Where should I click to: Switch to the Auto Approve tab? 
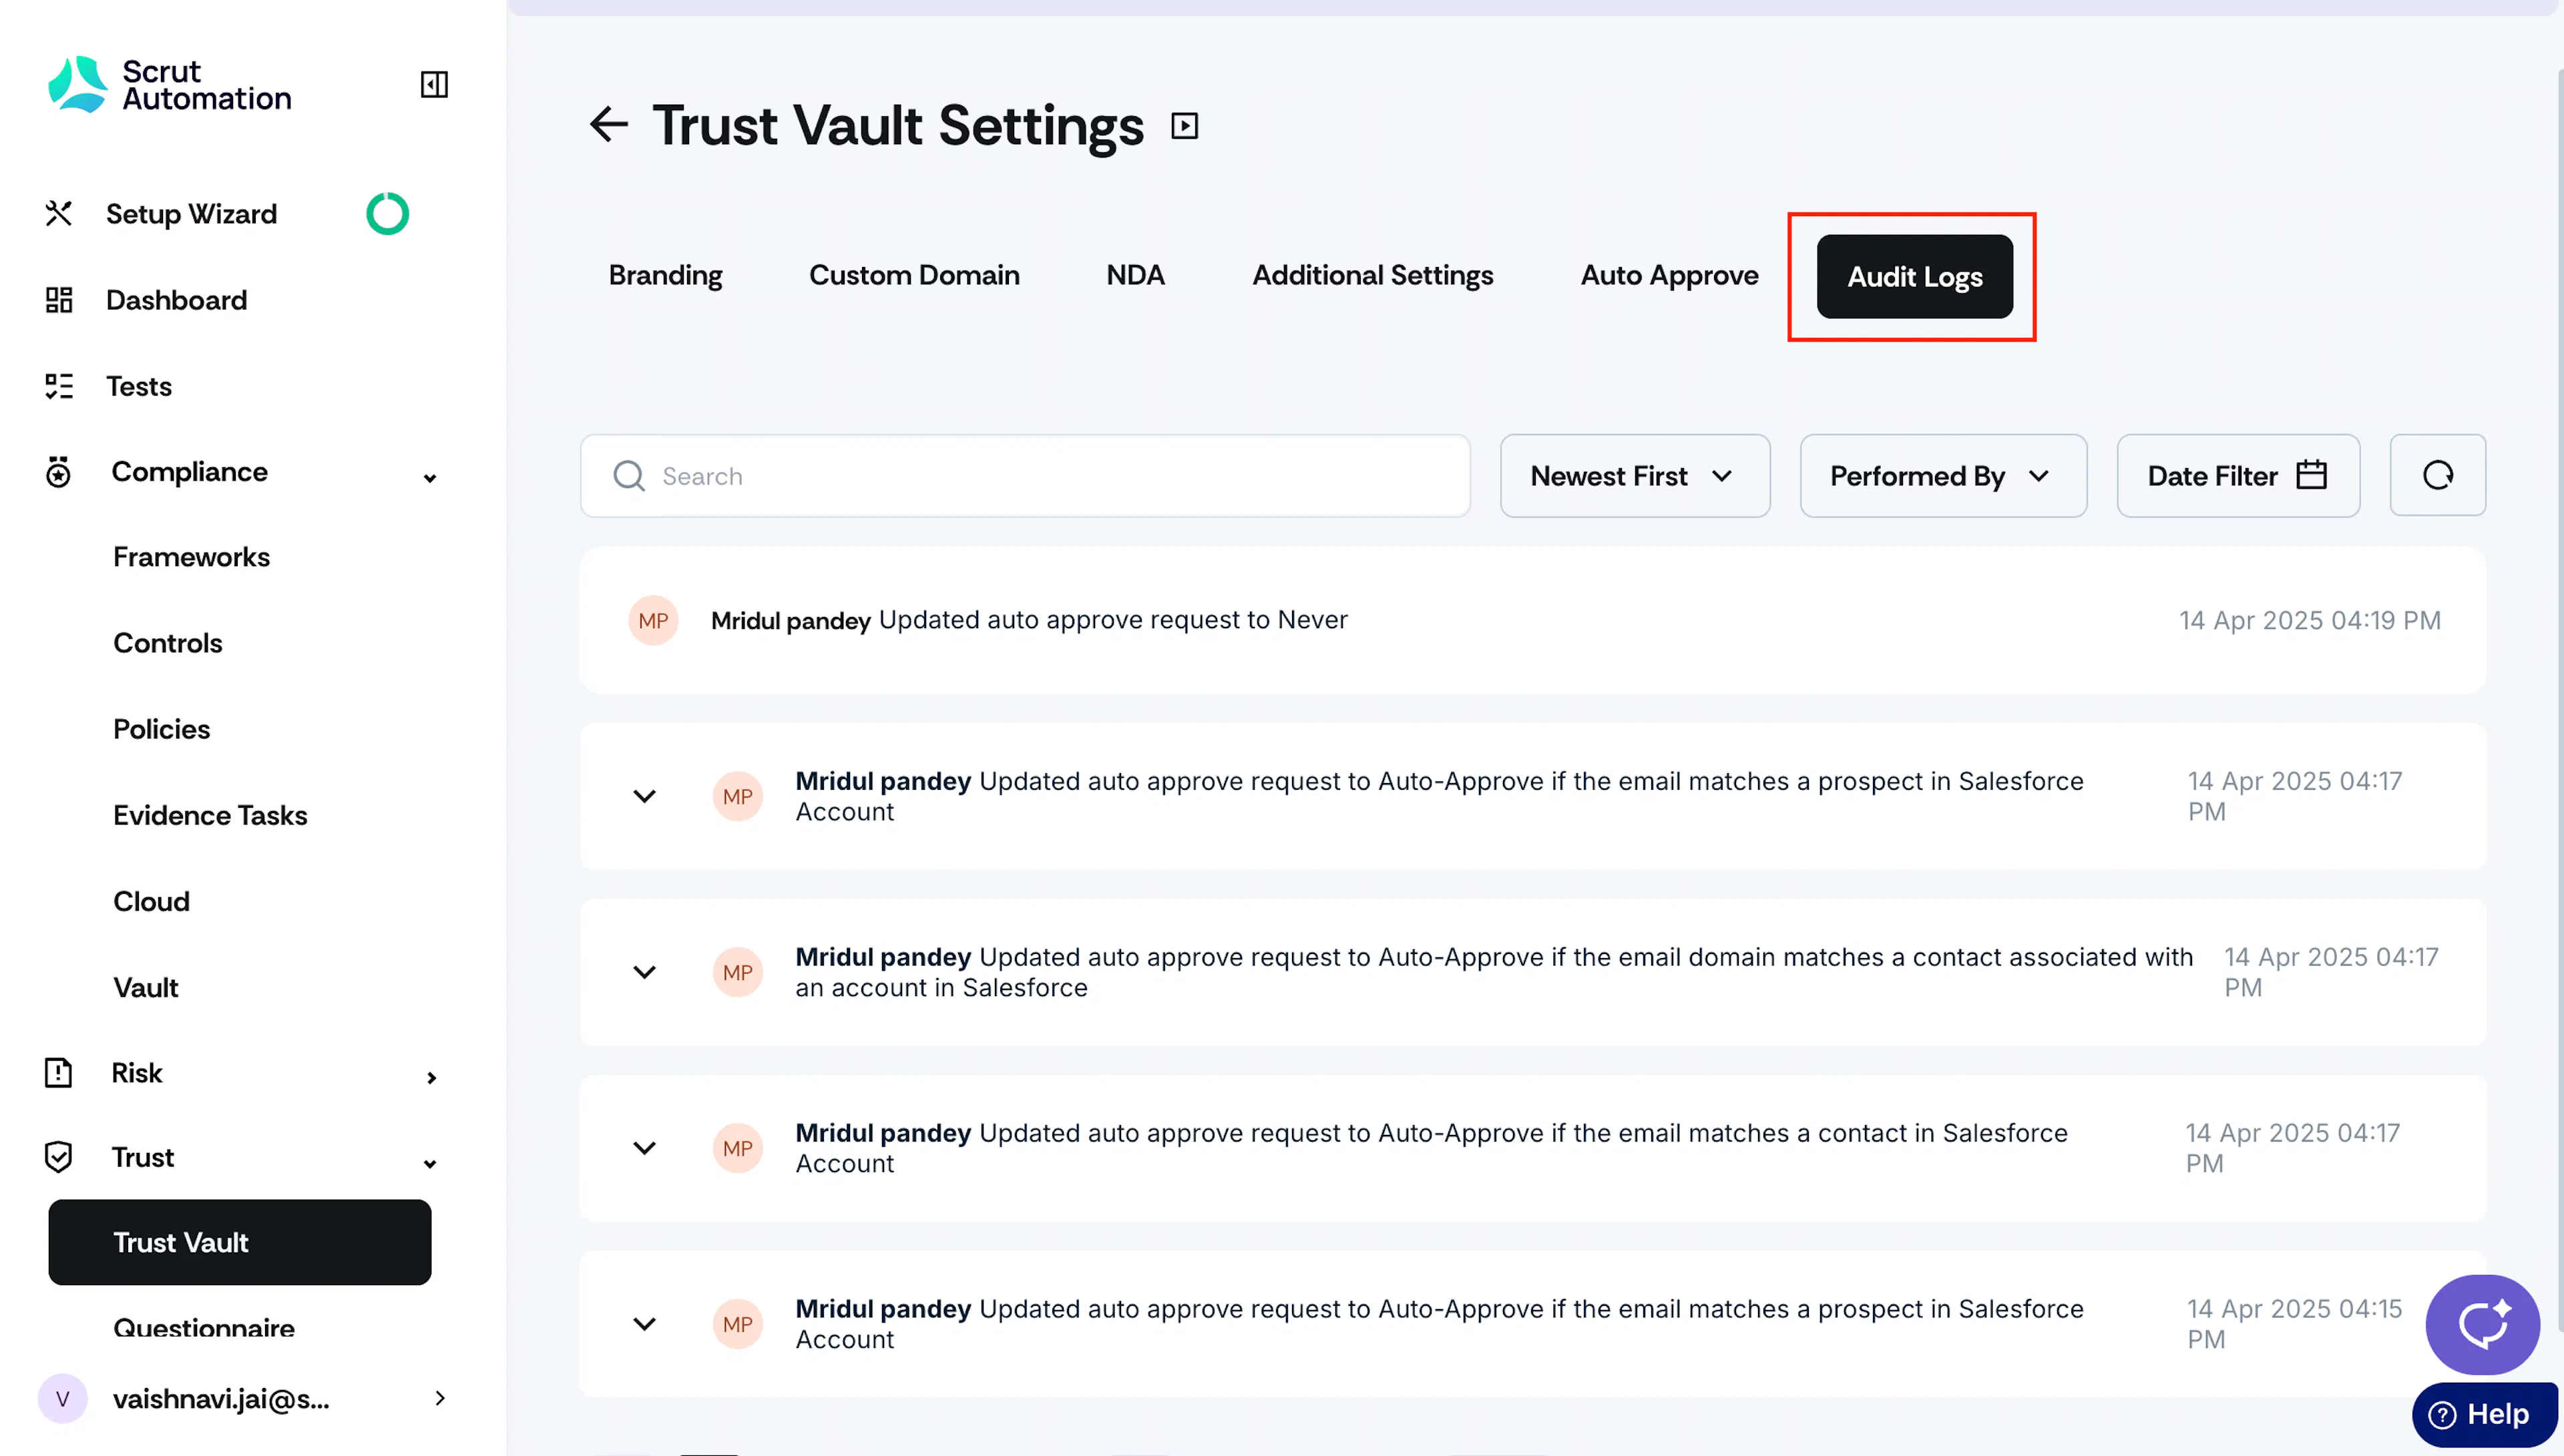[x=1669, y=276]
